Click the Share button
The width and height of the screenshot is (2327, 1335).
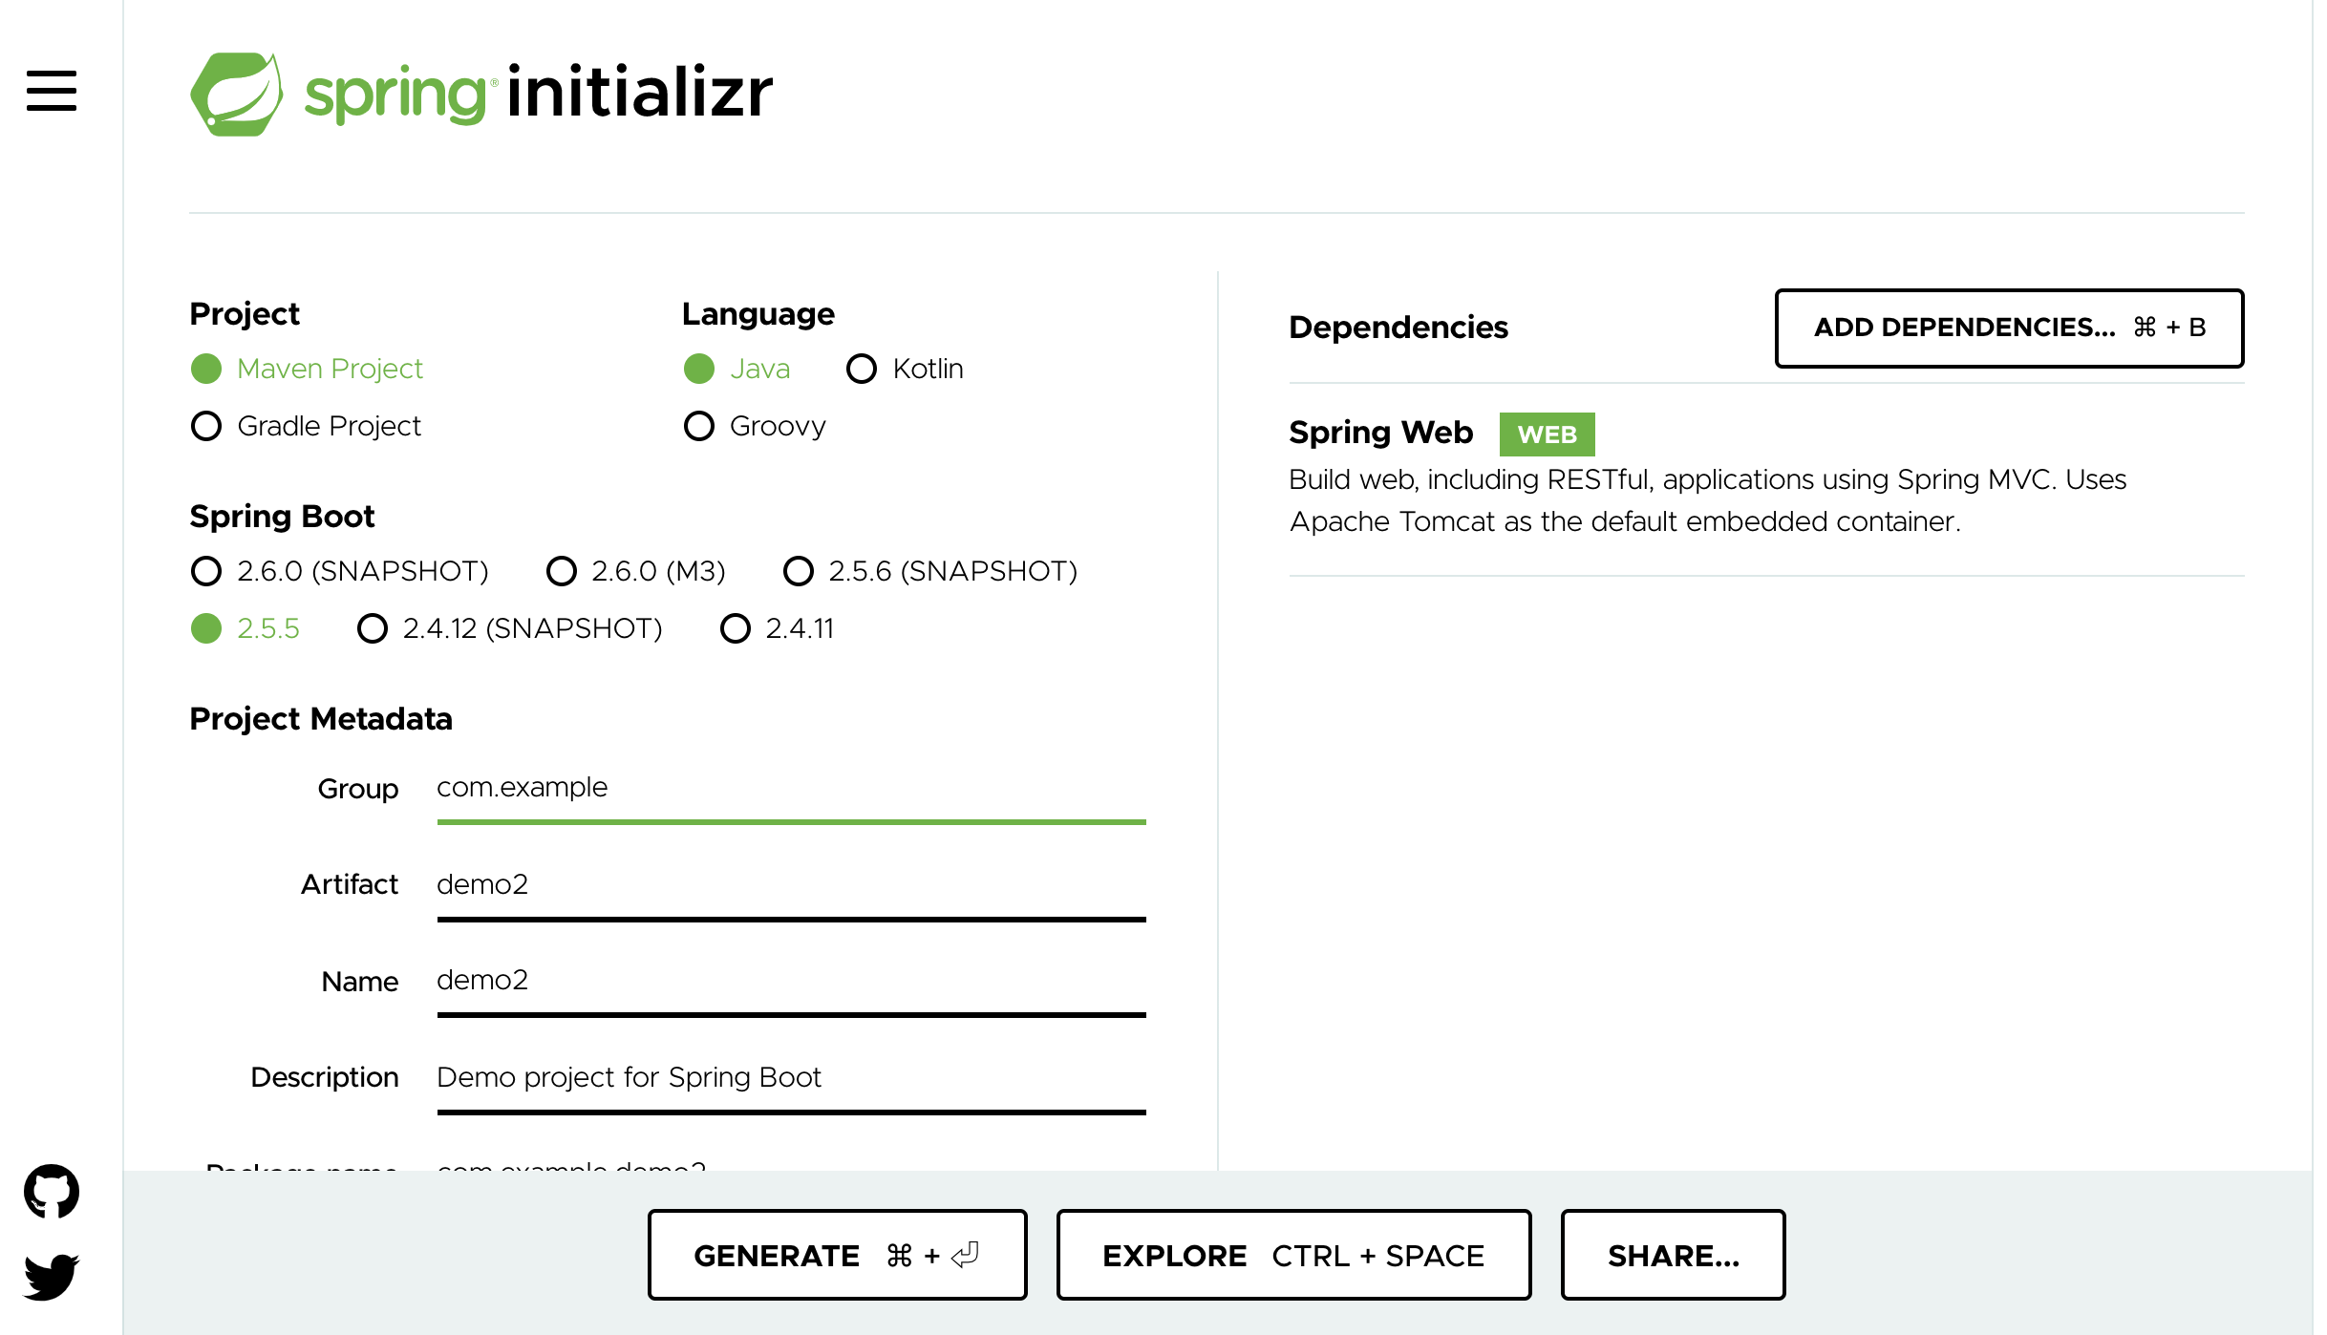[x=1673, y=1255]
